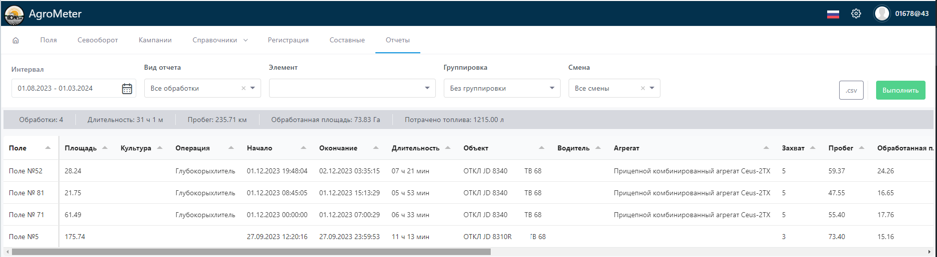Click the Интервал date range field
This screenshot has width=937, height=257.
click(73, 88)
